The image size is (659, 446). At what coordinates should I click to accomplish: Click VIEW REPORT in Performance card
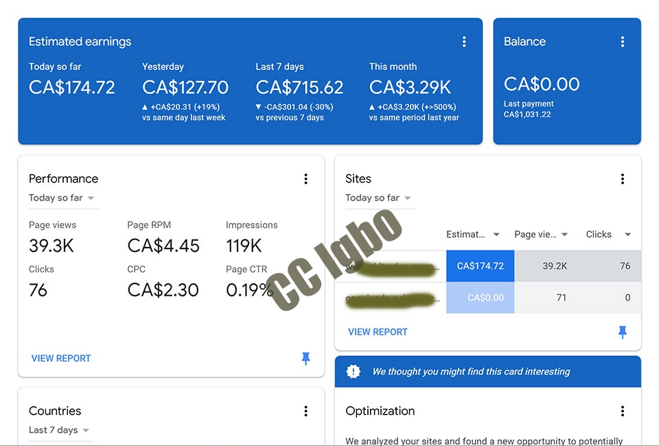[x=61, y=358]
